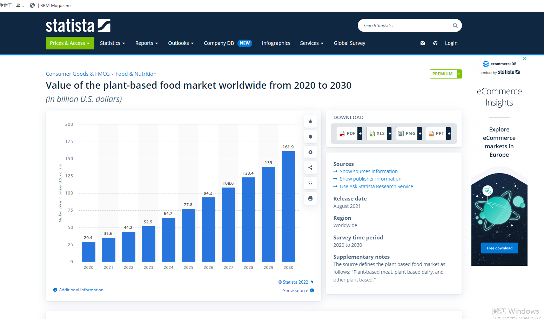Click the Food & Nutrition breadcrumb link
Viewport: 544px width, 319px height.
(x=136, y=74)
